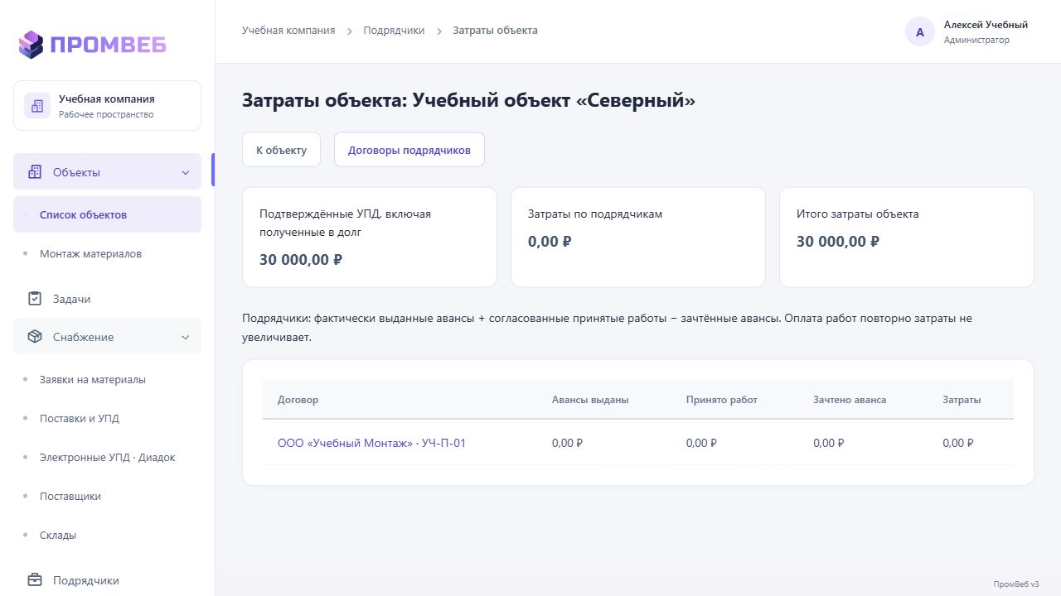The height and width of the screenshot is (596, 1061).
Task: Click the Затраты column header
Action: coord(962,400)
